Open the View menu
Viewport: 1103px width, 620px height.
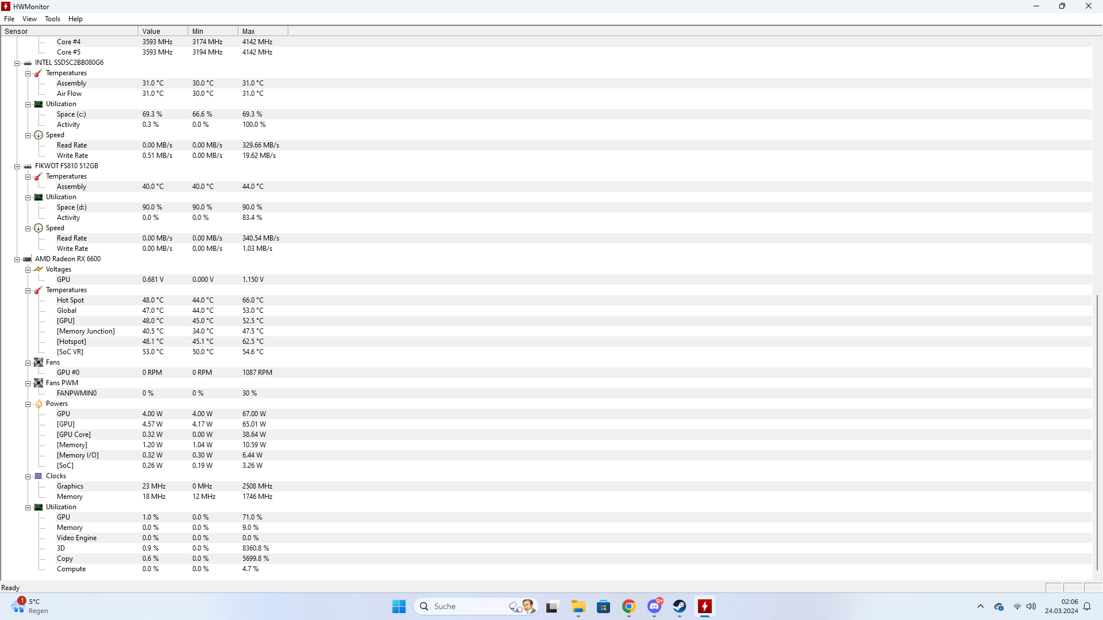[x=29, y=19]
